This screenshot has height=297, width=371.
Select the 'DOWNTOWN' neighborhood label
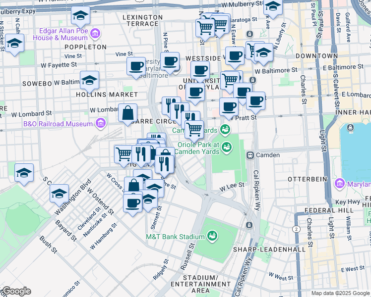[x=316, y=56]
